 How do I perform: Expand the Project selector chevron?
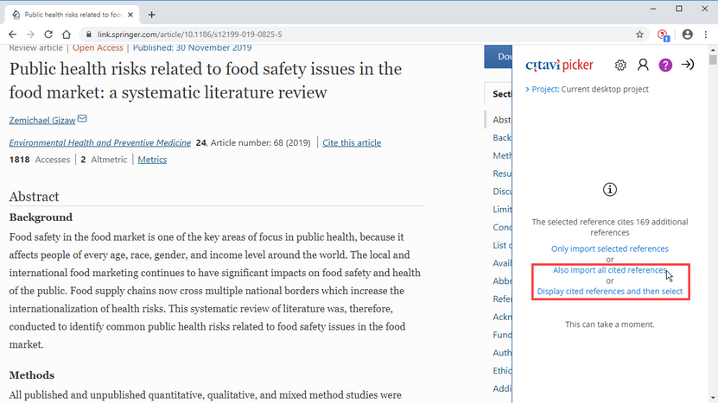tap(528, 89)
